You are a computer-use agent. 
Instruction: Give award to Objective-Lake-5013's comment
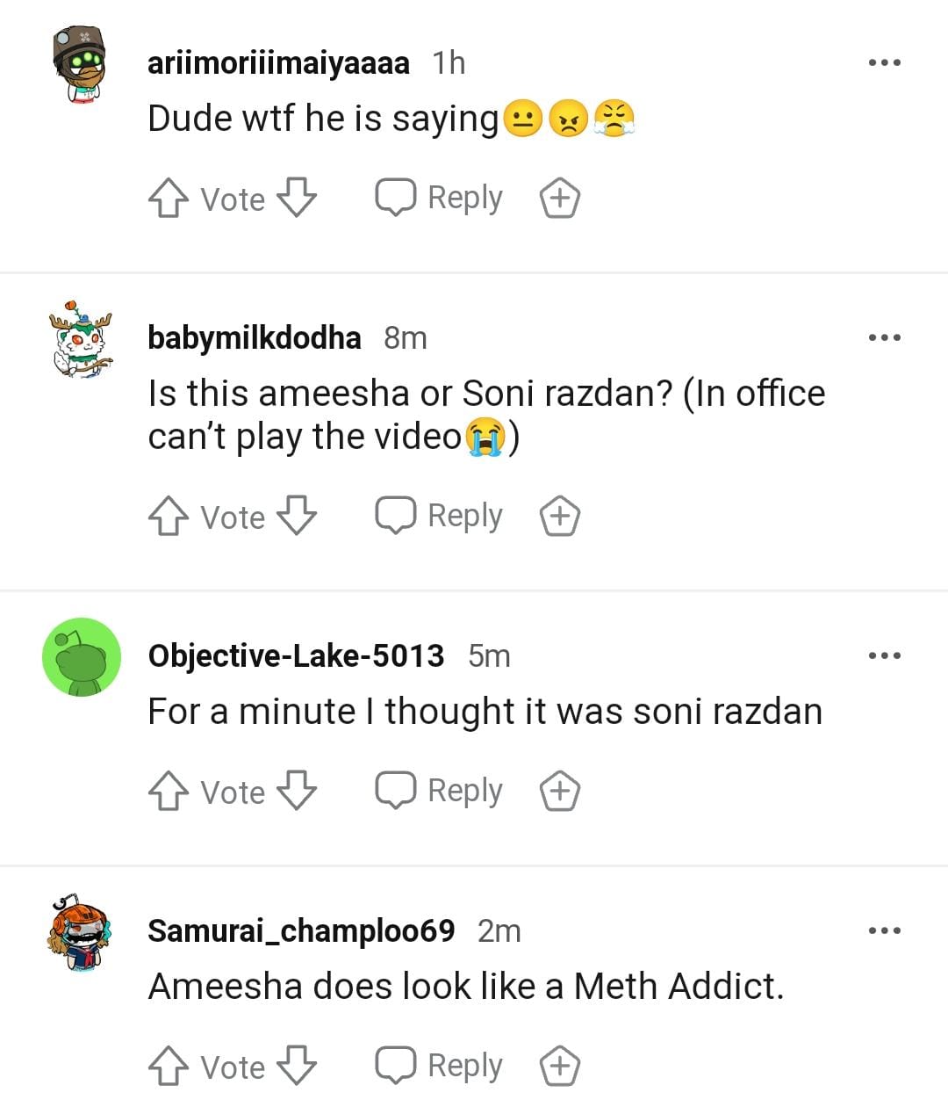(559, 792)
